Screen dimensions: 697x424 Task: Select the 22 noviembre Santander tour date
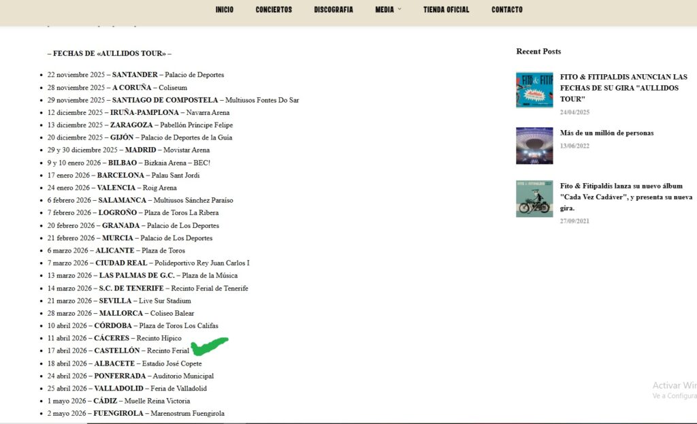point(135,75)
